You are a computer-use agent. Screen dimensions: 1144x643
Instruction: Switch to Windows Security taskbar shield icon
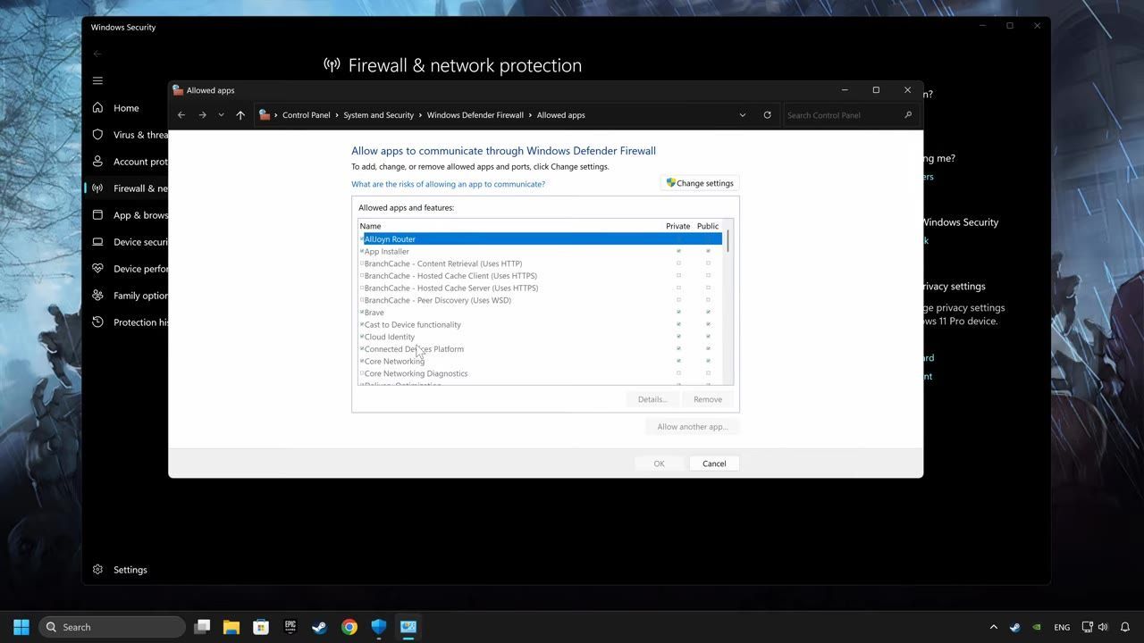point(379,627)
